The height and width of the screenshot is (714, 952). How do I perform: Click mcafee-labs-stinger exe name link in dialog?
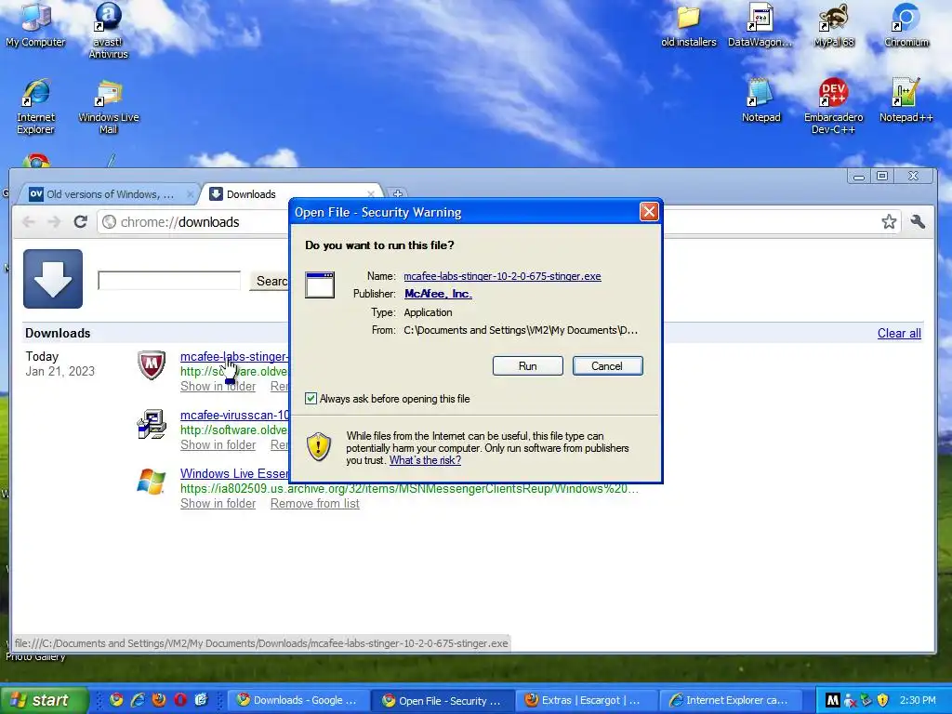tap(502, 276)
